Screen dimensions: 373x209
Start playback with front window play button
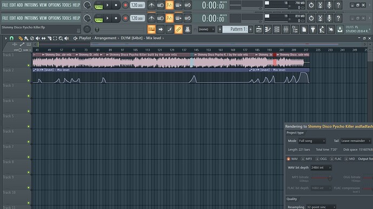click(107, 18)
